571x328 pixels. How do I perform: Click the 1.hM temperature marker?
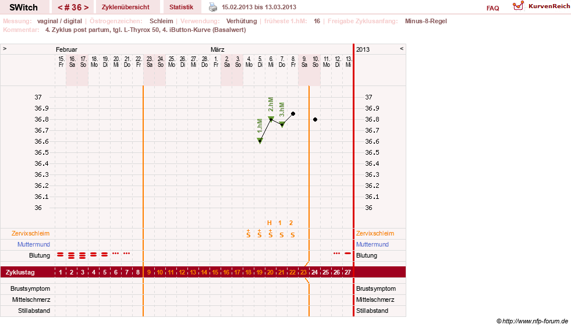(x=260, y=141)
